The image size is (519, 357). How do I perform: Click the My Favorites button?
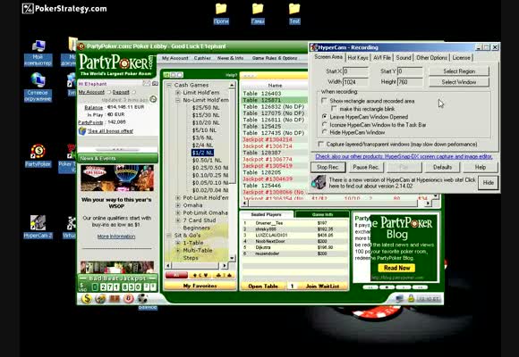point(200,286)
